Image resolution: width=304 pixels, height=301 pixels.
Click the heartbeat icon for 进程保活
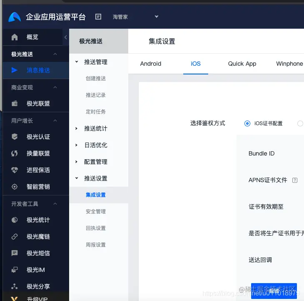[15, 170]
